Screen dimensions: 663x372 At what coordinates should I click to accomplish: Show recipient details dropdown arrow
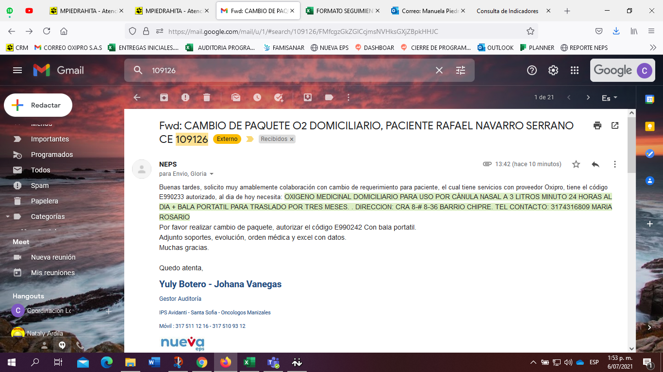(x=212, y=174)
